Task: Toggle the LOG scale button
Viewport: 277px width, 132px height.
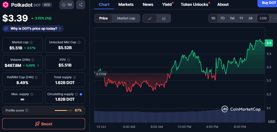Action: pyautogui.click(x=263, y=18)
